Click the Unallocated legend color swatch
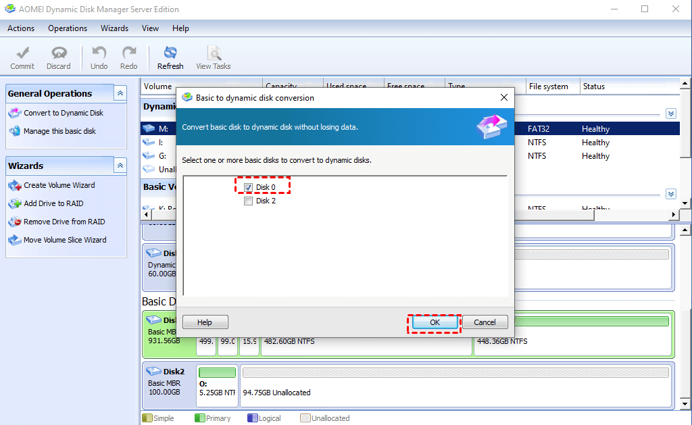Image resolution: width=692 pixels, height=425 pixels. [x=305, y=418]
